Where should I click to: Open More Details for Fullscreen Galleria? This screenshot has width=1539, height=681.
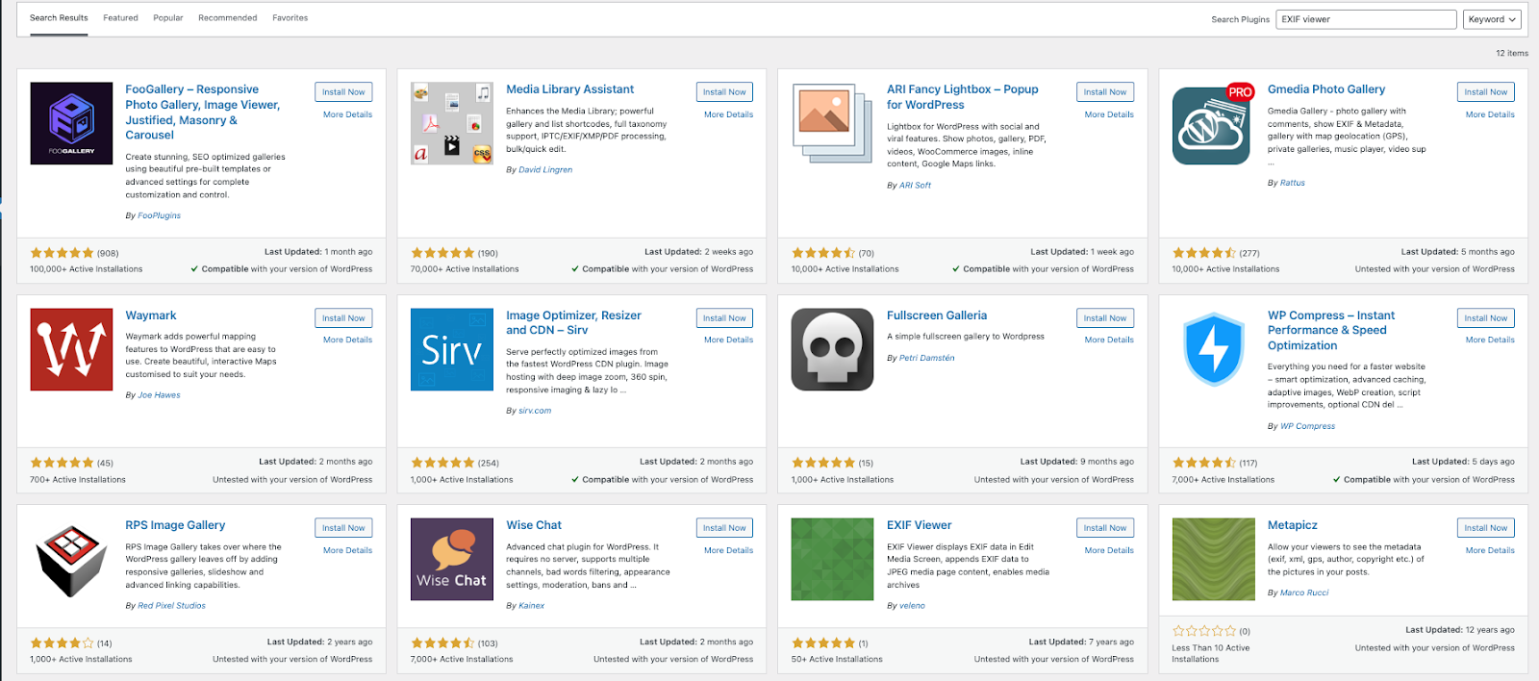pyautogui.click(x=1109, y=340)
